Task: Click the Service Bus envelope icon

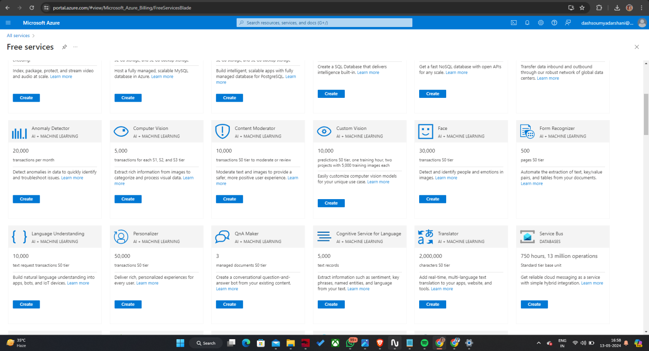Action: [527, 237]
